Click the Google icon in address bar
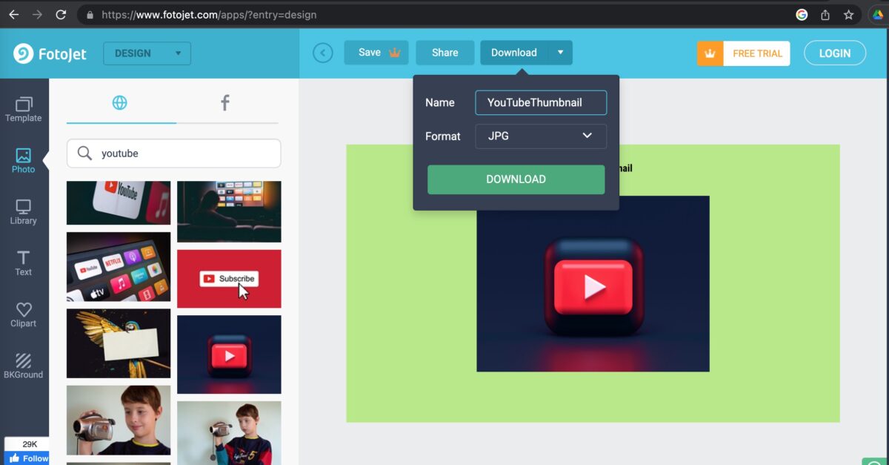The height and width of the screenshot is (465, 889). pos(802,14)
